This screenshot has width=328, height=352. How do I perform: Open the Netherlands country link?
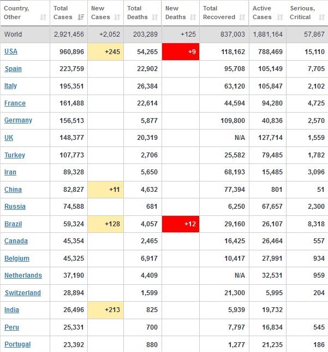coord(23,275)
